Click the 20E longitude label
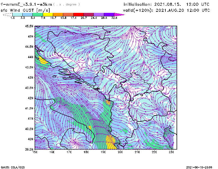 coord(120,152)
